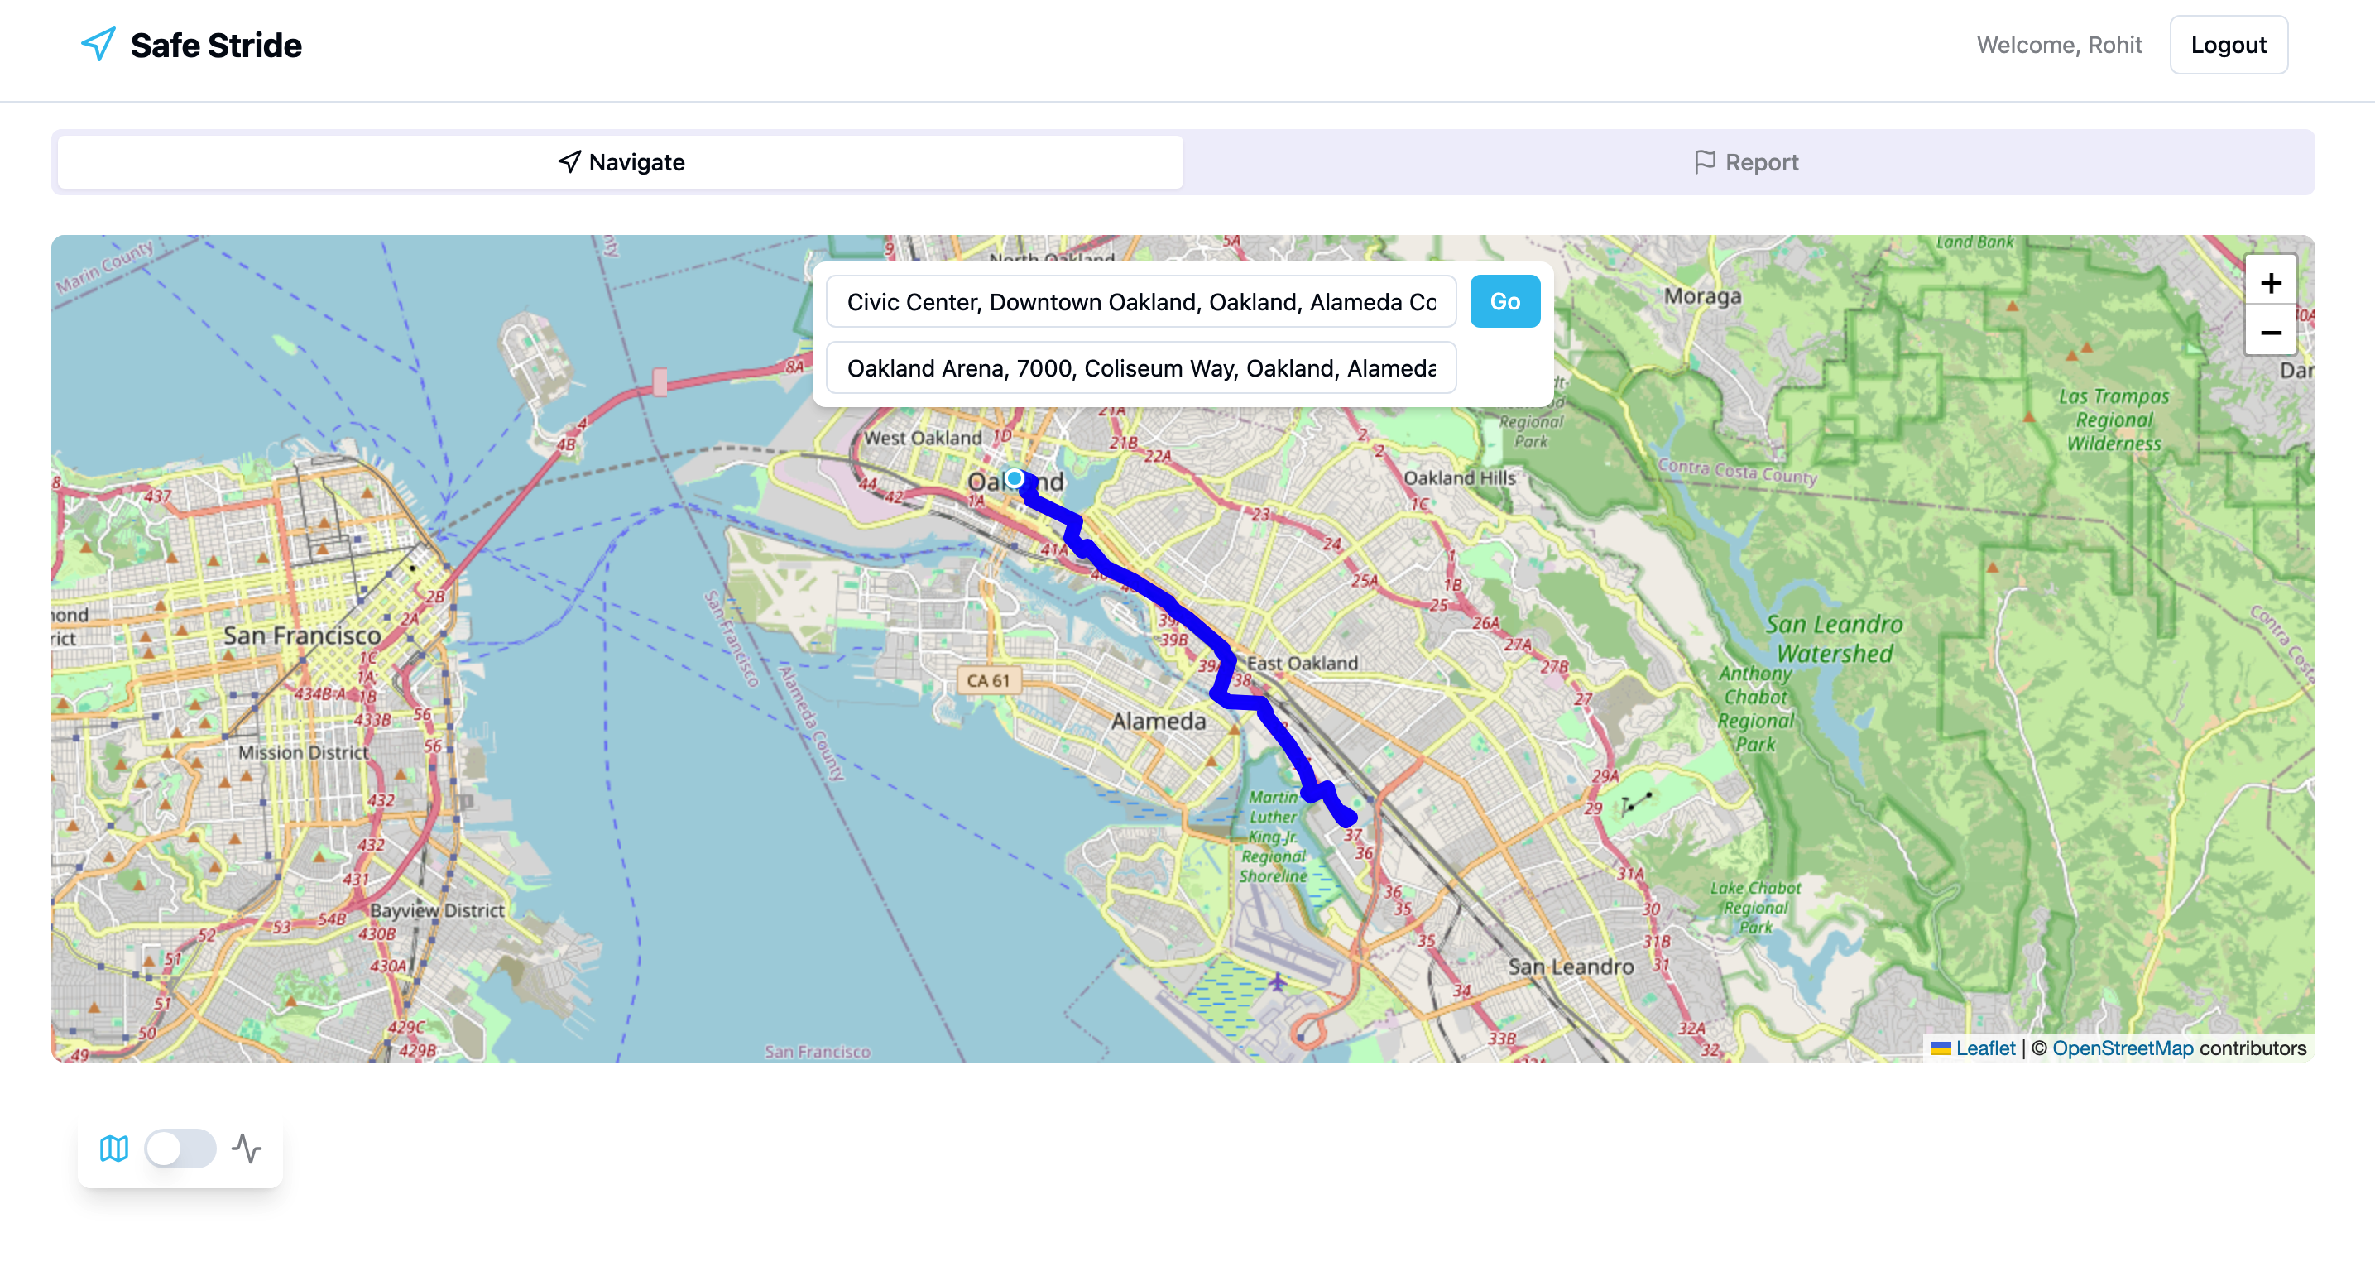Open the Leaflet attribution link
Image resolution: width=2375 pixels, height=1276 pixels.
(x=1984, y=1048)
